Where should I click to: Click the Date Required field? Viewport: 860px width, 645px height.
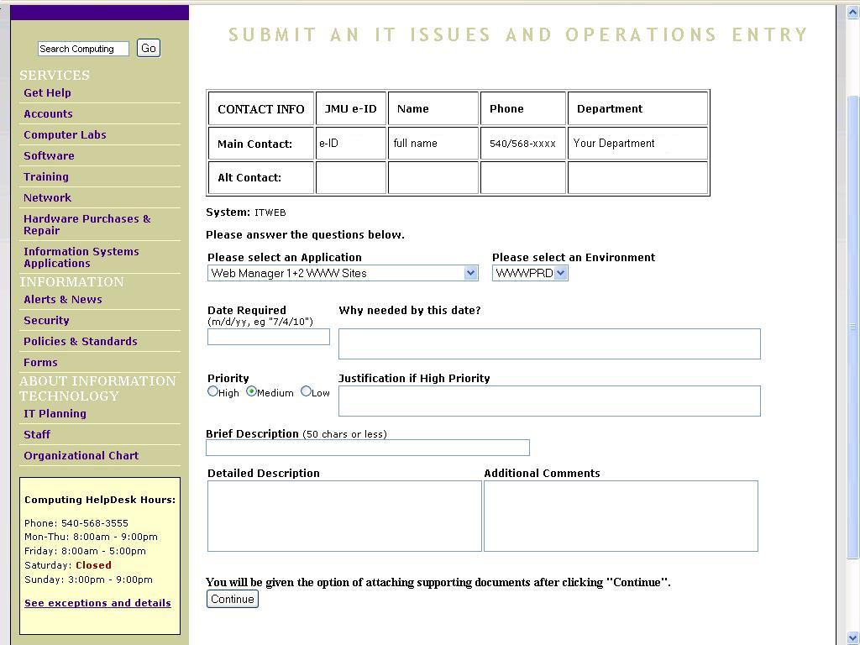point(269,337)
